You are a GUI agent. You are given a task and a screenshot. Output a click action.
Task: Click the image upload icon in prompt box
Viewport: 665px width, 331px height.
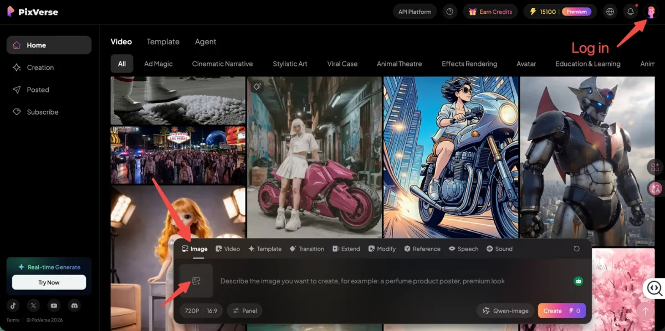tap(196, 281)
